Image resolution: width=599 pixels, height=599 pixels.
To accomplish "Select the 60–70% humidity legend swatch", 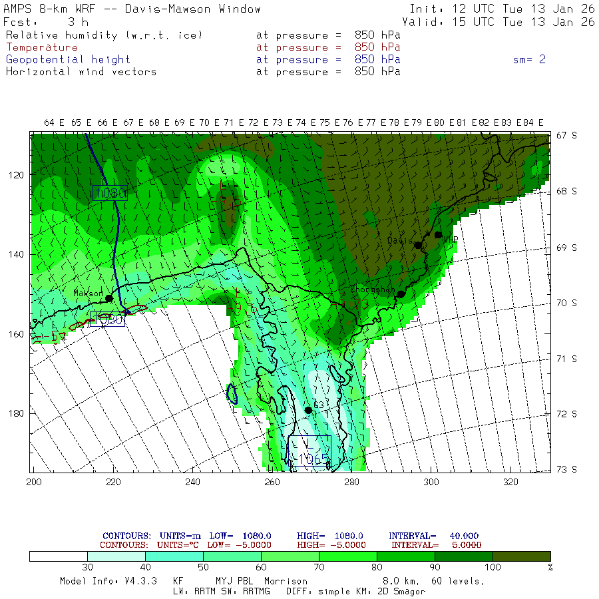I will tap(290, 556).
